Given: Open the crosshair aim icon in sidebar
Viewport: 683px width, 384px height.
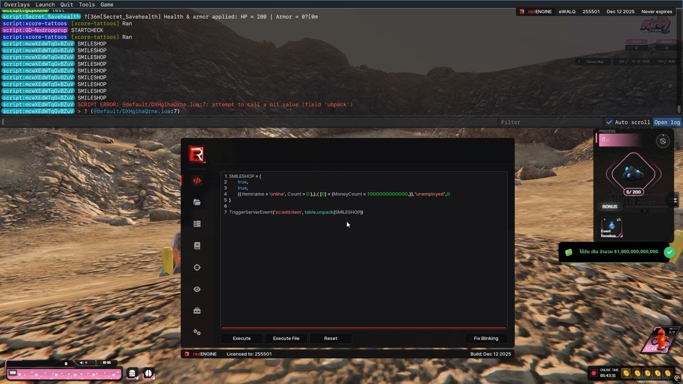Looking at the screenshot, I should [197, 268].
